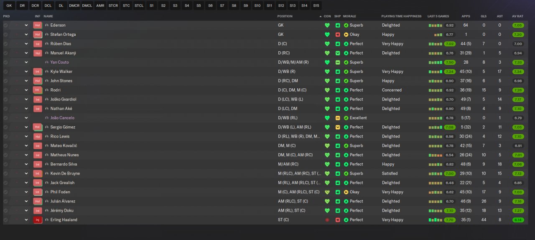This screenshot has width=535, height=240.
Task: Click the player icon beside Ederson's name
Action: tap(47, 25)
